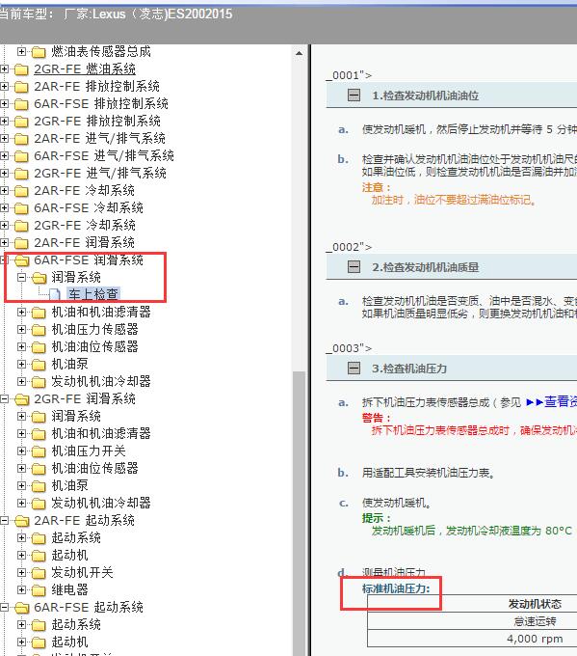Expand the 燃油表传感器总成 folder node
The image size is (577, 656).
pos(21,51)
